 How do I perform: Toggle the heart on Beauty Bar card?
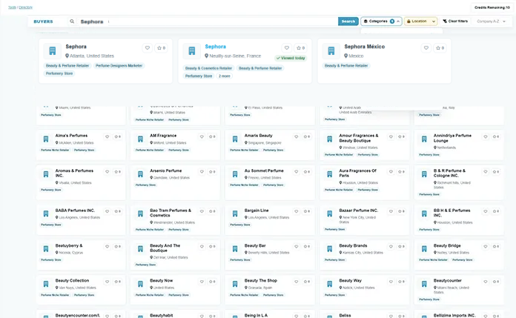296,246
